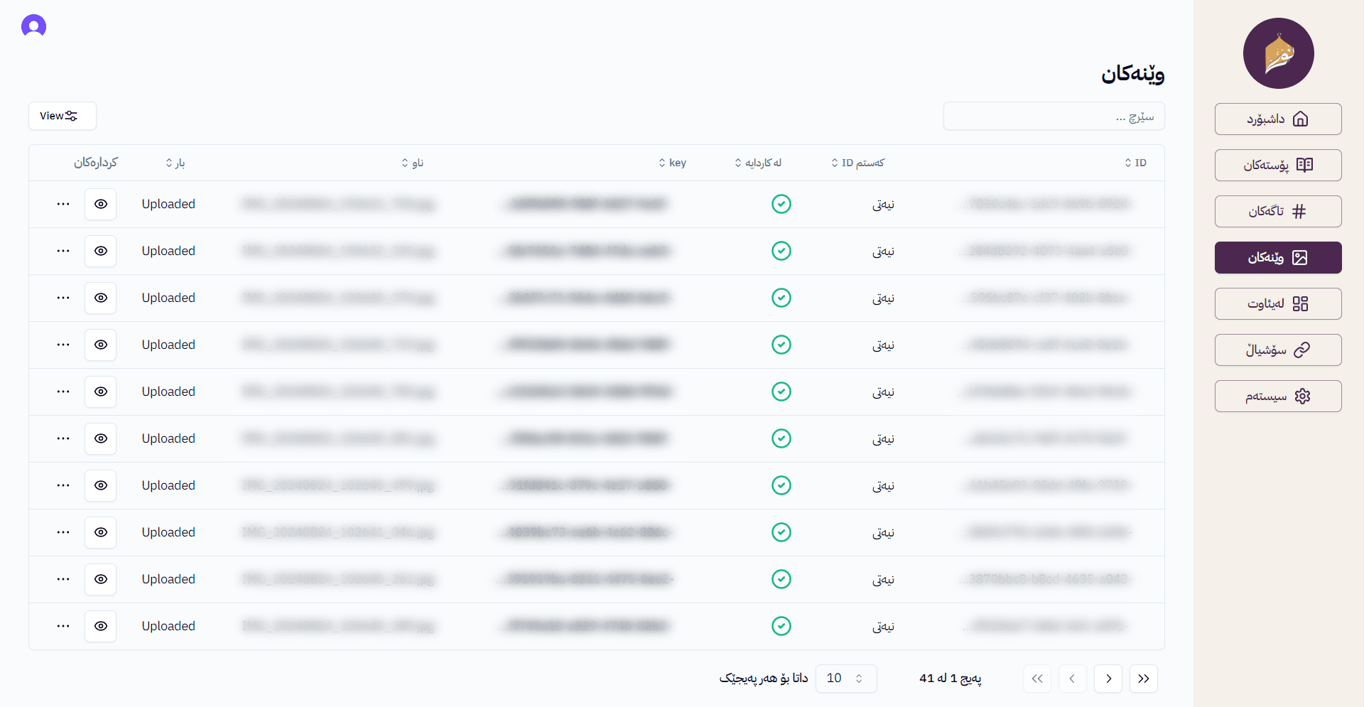Open سیستەم system settings page
This screenshot has width=1364, height=707.
click(1277, 396)
